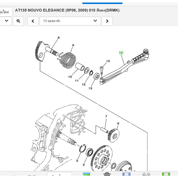Screen dimensions: 178x178
Task: Click the magnifier zoom icon
Action: pyautogui.click(x=18, y=21)
